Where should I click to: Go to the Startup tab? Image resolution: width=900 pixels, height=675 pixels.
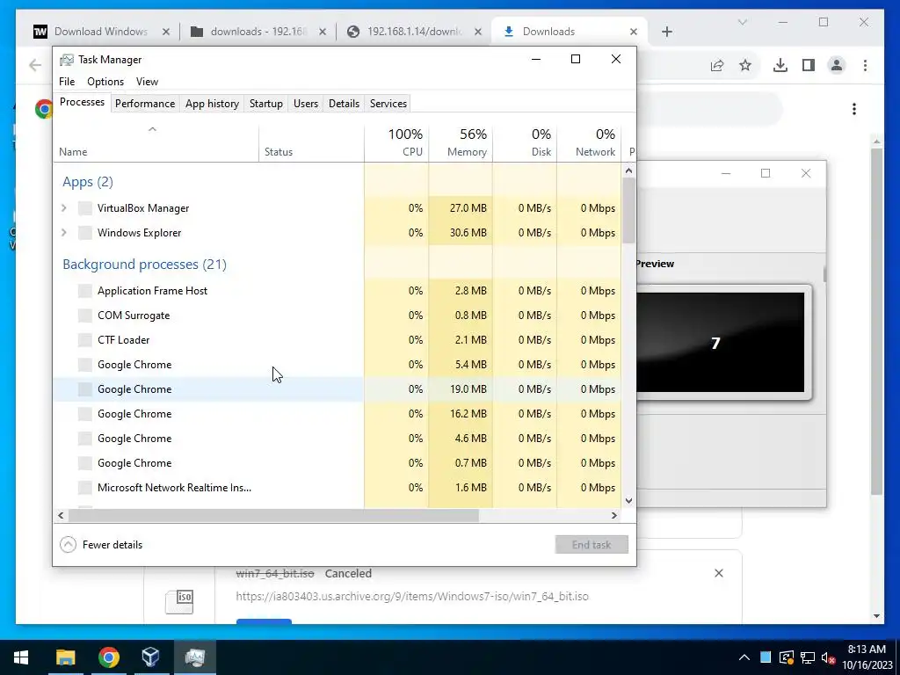click(265, 104)
